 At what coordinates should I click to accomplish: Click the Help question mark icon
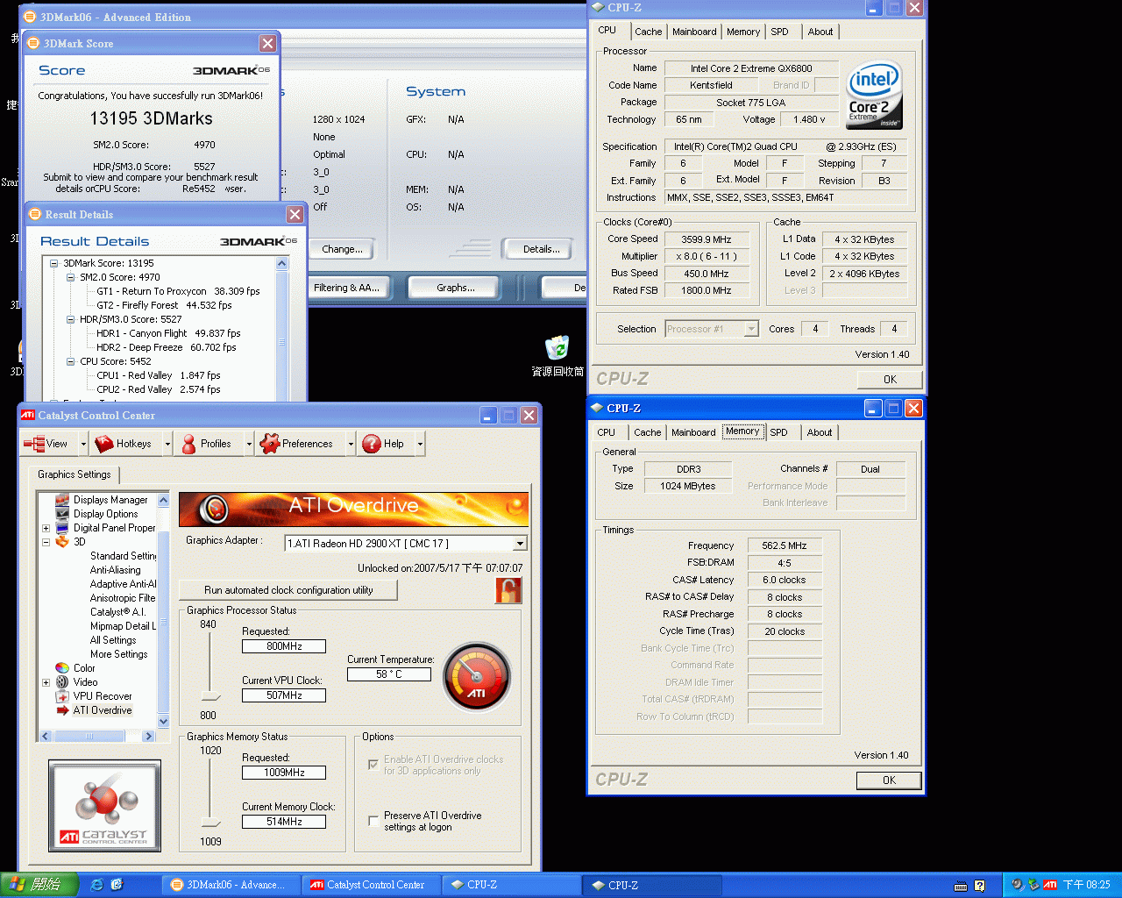[x=371, y=444]
